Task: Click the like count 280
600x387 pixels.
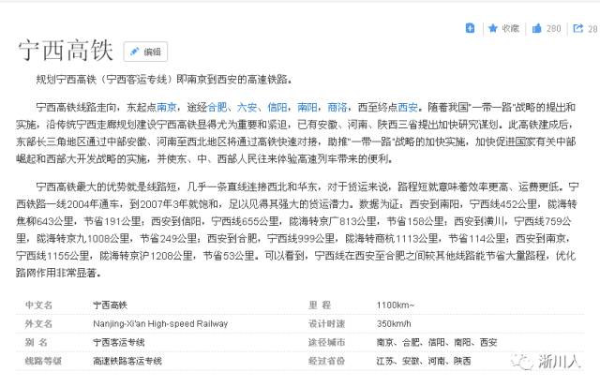Action: tap(553, 28)
